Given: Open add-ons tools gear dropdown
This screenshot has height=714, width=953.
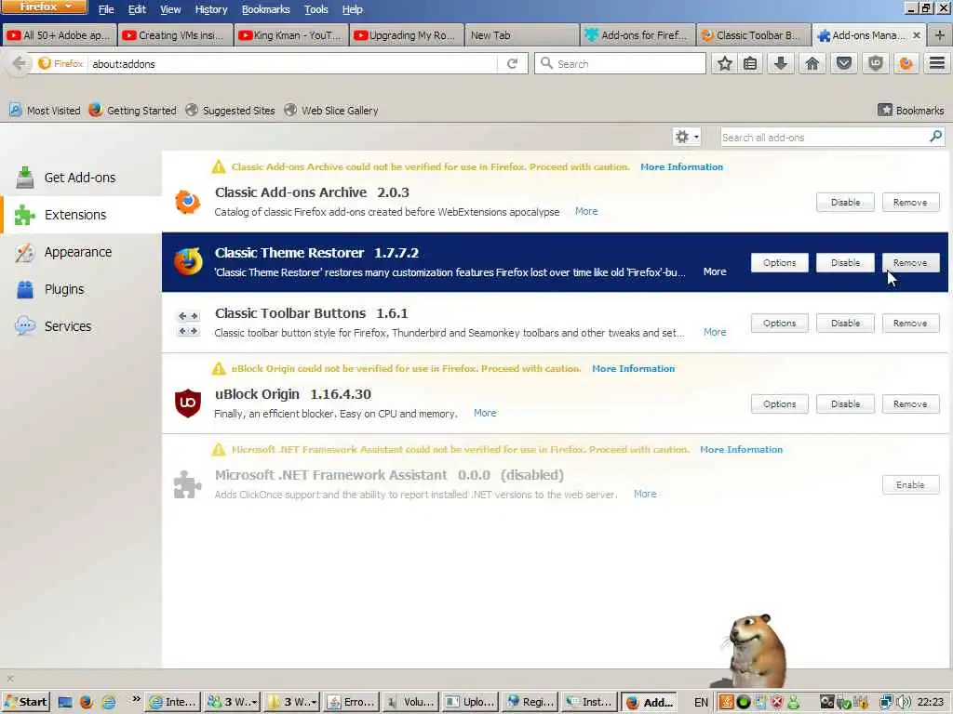Looking at the screenshot, I should point(687,138).
